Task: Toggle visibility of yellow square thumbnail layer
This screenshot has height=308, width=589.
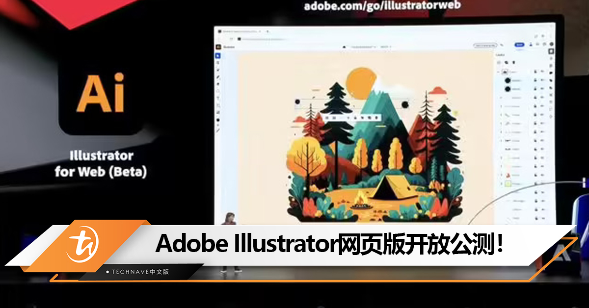Action: [542, 183]
